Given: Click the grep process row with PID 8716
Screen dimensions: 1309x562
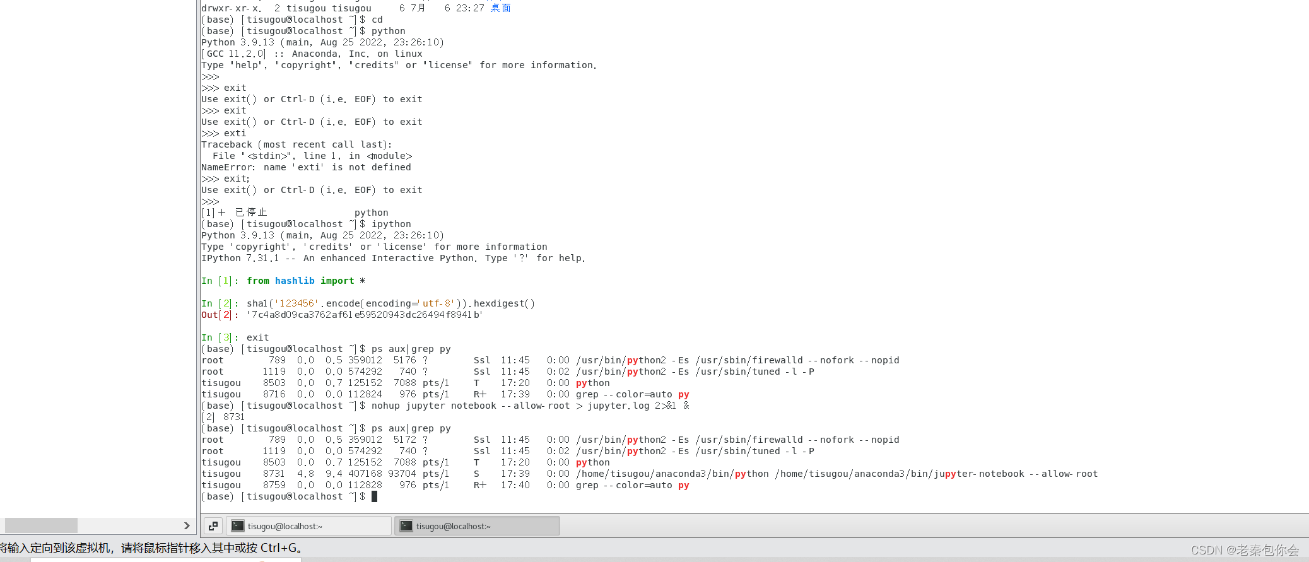Looking at the screenshot, I should click(x=445, y=394).
